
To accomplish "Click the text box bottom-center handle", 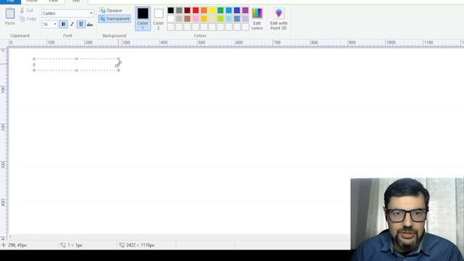I will click(76, 70).
